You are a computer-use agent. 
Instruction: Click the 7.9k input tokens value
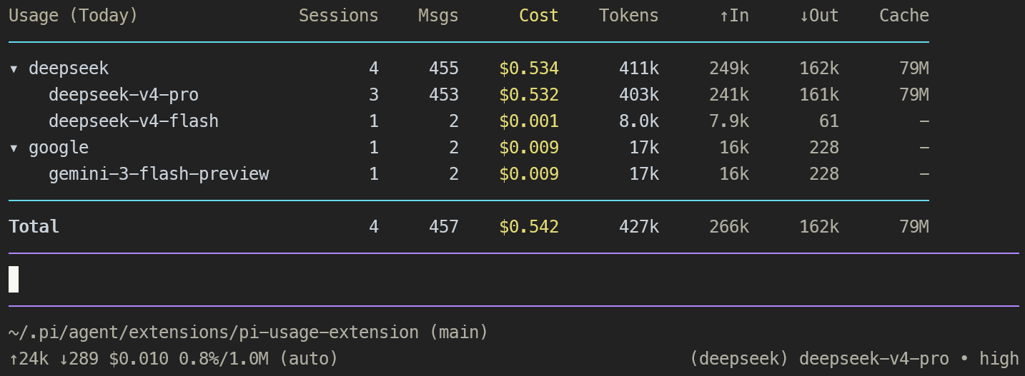[729, 121]
